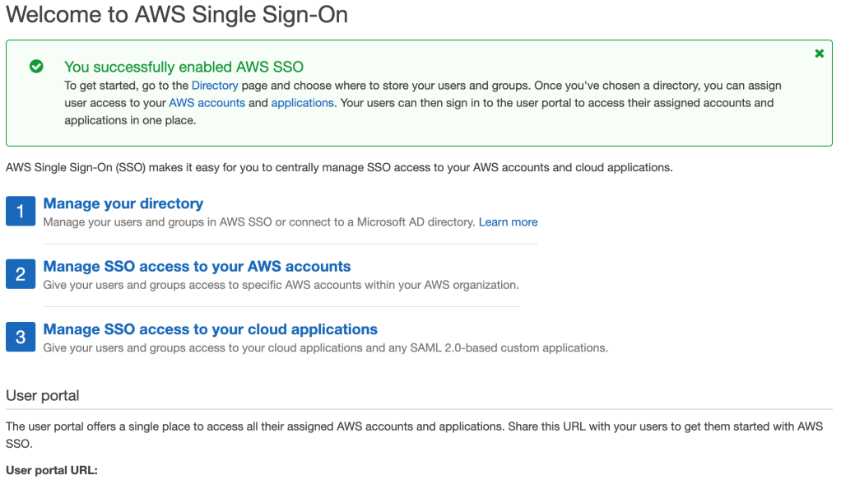This screenshot has height=480, width=841.
Task: Click the Welcome to AWS Single Sign-On heading
Action: [177, 15]
